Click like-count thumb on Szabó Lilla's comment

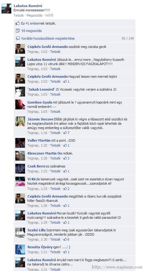[65, 239]
